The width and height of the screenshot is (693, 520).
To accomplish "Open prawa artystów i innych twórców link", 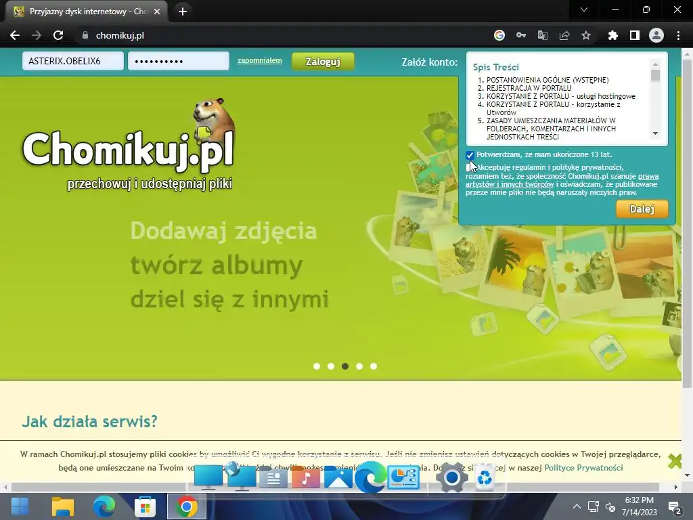I will [x=562, y=180].
